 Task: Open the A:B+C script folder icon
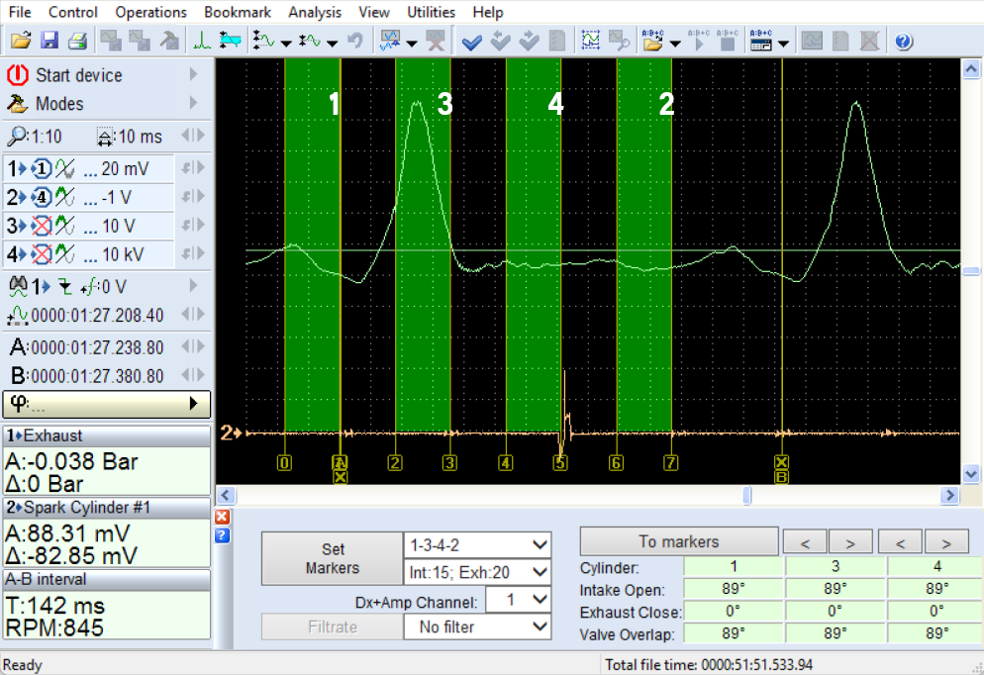pyautogui.click(x=652, y=42)
